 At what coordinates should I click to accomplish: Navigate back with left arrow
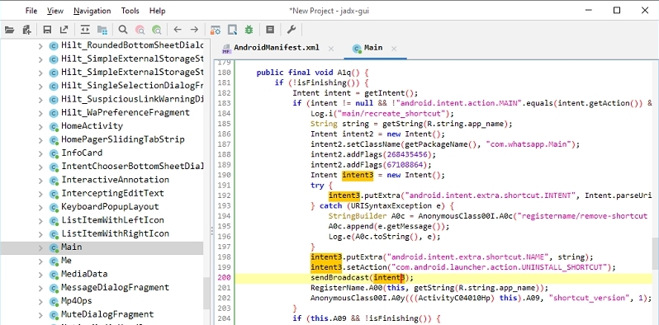point(178,30)
